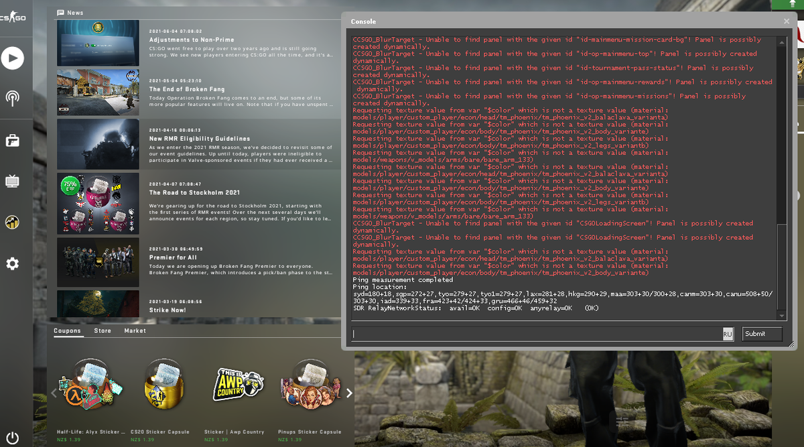Open The End of Broken Fang thumbnail
Viewport: 804px width, 447px height.
pyautogui.click(x=98, y=92)
